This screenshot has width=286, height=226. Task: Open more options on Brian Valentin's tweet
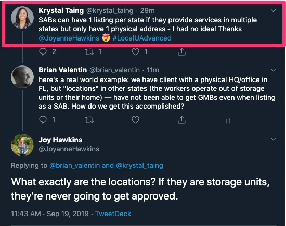pyautogui.click(x=273, y=70)
